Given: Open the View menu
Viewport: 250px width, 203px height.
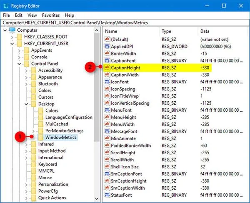Looking at the screenshot, I should click(32, 15).
